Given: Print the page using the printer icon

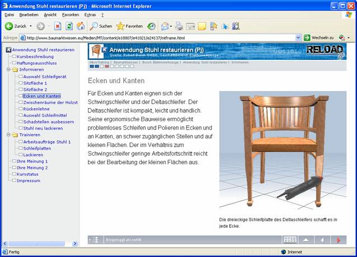Looking at the screenshot, I should (x=179, y=26).
